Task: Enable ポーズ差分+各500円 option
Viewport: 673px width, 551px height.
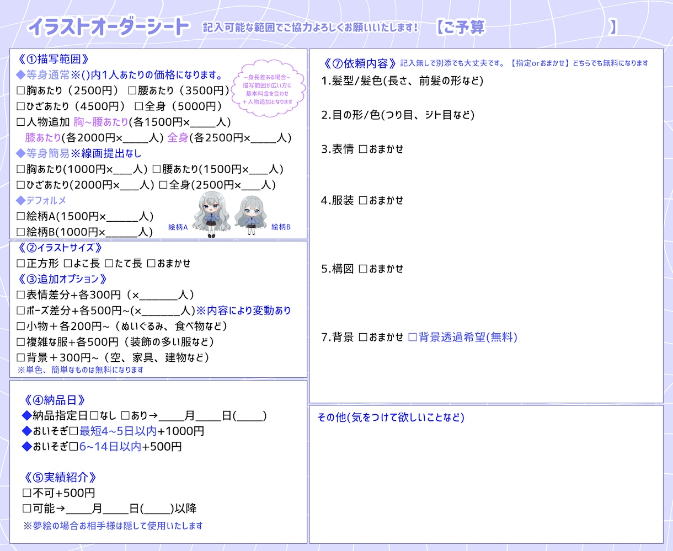Action: pos(21,311)
